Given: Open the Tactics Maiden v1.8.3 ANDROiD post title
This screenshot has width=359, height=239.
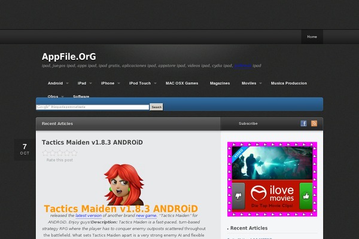Looking at the screenshot, I should tap(92, 142).
